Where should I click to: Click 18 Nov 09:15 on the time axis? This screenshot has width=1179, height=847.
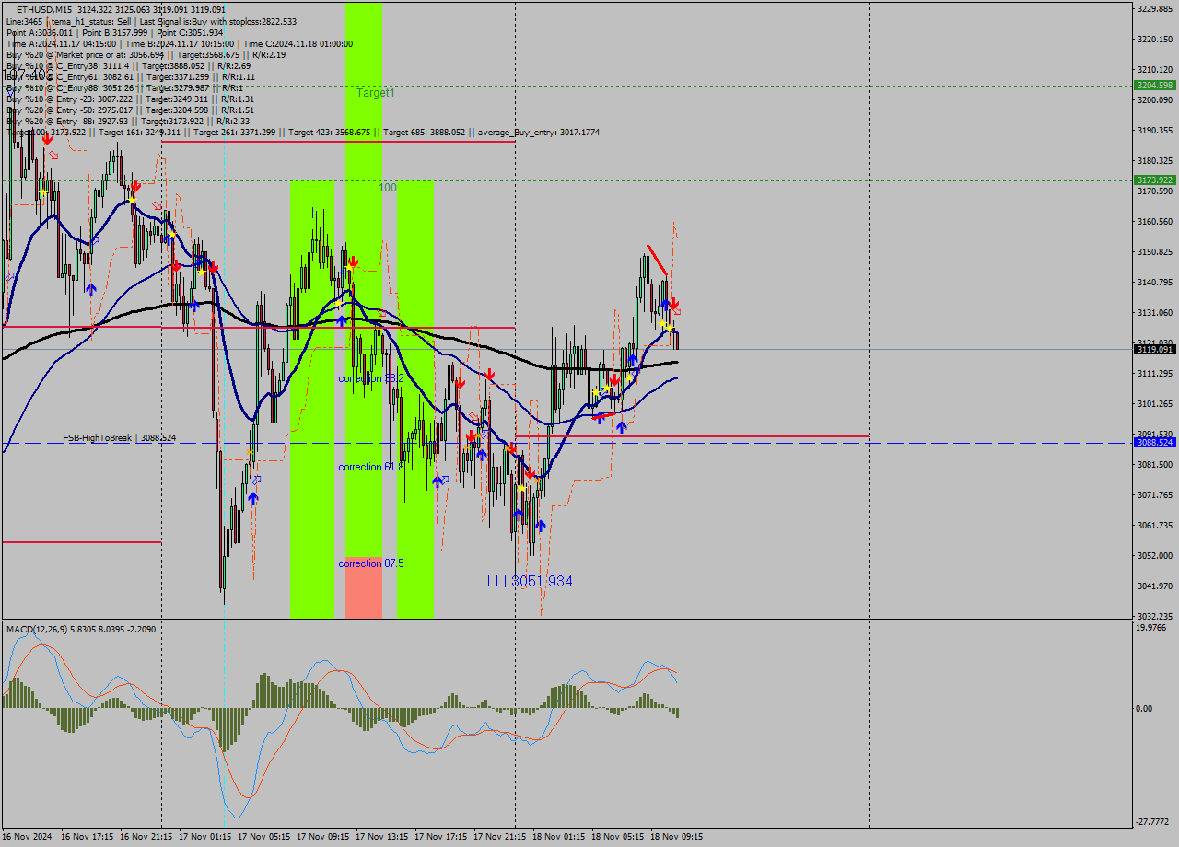677,837
